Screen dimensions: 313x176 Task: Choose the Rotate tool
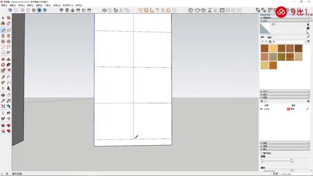[x=3, y=65]
